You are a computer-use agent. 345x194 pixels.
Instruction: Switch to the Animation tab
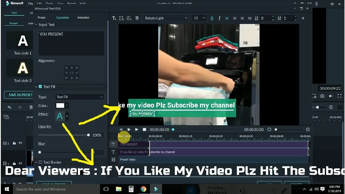pyautogui.click(x=83, y=18)
